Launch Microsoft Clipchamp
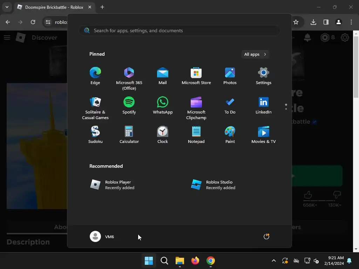359x269 pixels. [x=196, y=108]
